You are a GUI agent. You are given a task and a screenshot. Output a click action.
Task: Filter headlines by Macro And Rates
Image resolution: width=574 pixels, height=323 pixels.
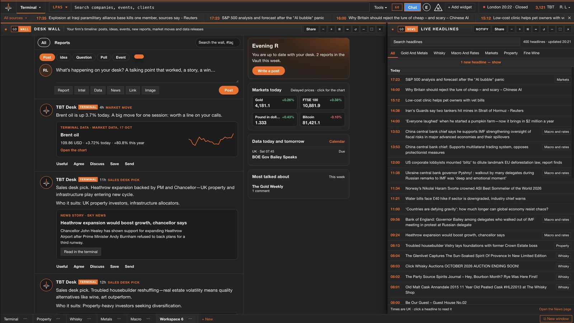[x=465, y=53]
